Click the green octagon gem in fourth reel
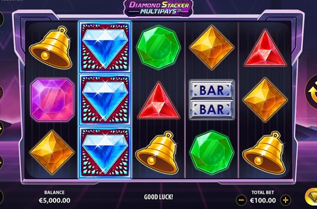The width and height of the screenshot is (317, 209). tap(212, 153)
